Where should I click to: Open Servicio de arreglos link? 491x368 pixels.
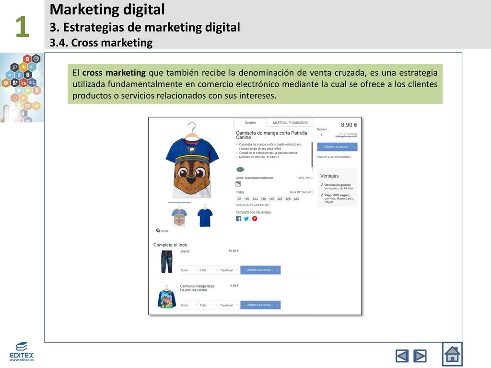click(x=253, y=205)
